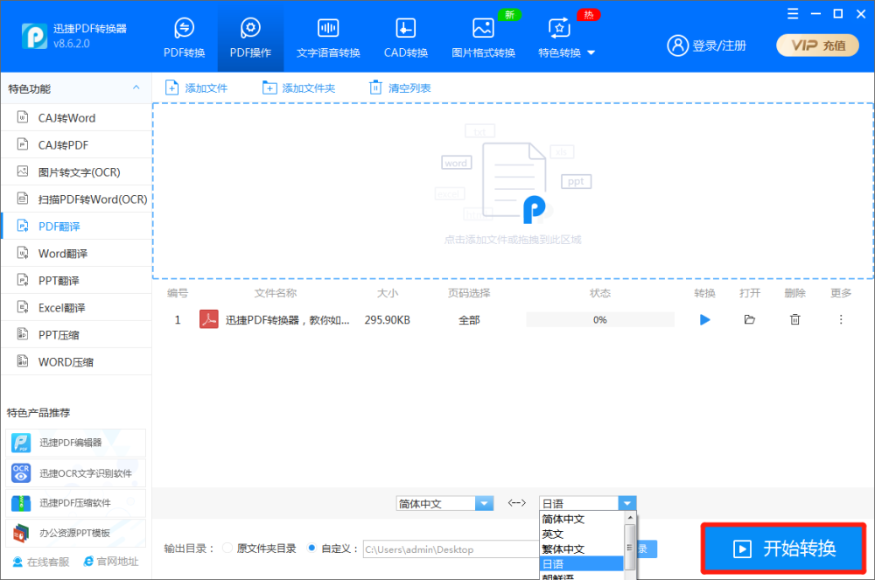This screenshot has width=875, height=580.
Task: Click the 全部 page selection cell
Action: point(469,320)
